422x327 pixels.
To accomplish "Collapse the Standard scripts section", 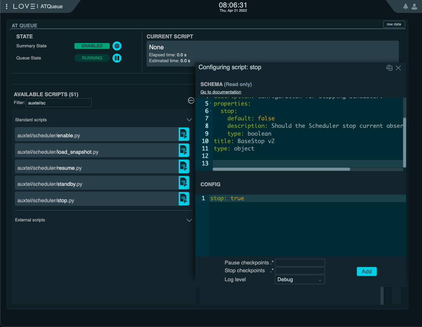I will point(189,119).
